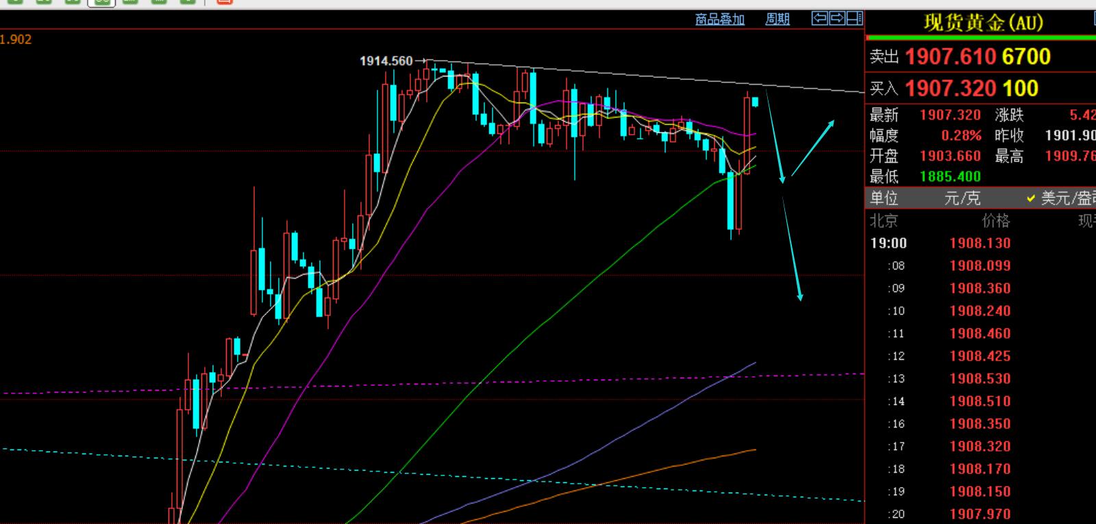The width and height of the screenshot is (1096, 524).
Task: Click the 1914.560 high price label
Action: (x=386, y=61)
